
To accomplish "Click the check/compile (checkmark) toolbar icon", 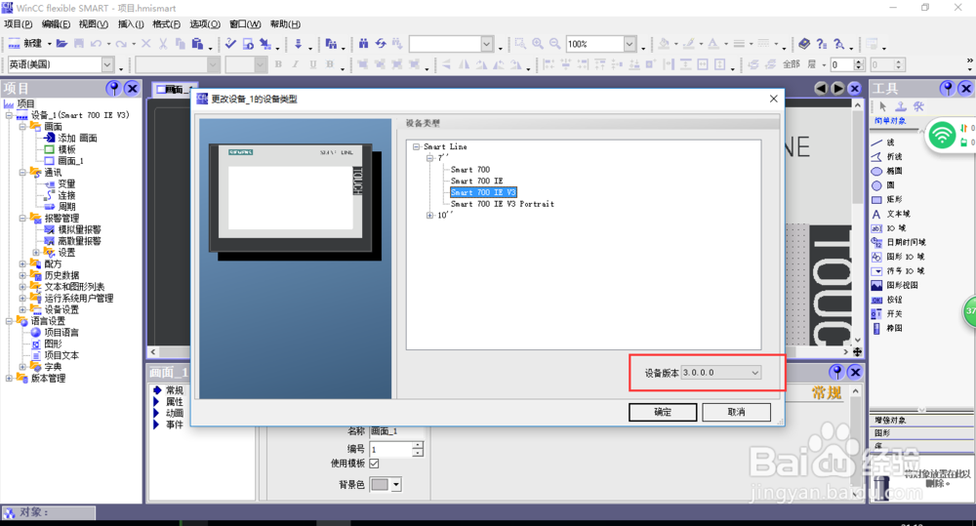I will tap(230, 44).
